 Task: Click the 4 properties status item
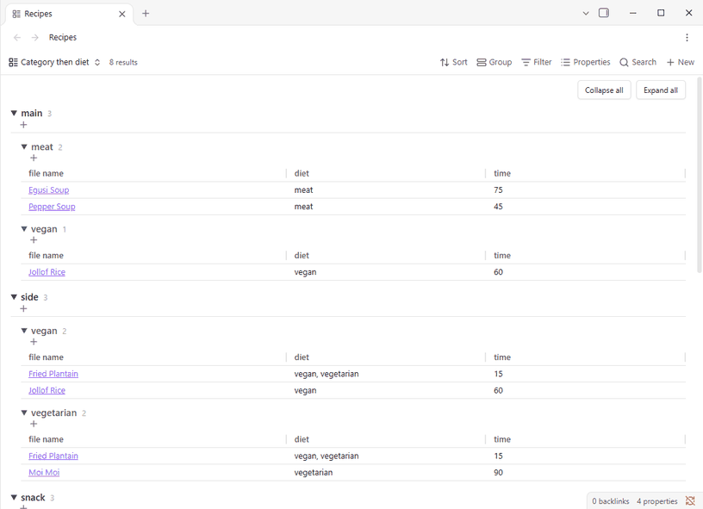pyautogui.click(x=656, y=501)
